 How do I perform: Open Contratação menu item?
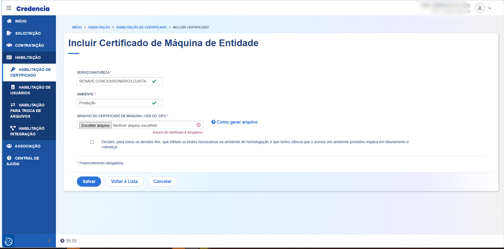(29, 45)
